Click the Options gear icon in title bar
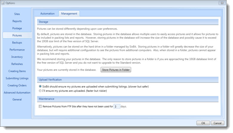 pos(3,3)
